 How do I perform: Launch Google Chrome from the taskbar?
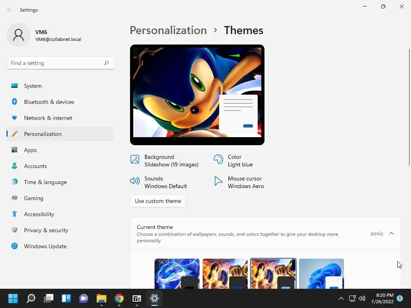click(x=119, y=298)
